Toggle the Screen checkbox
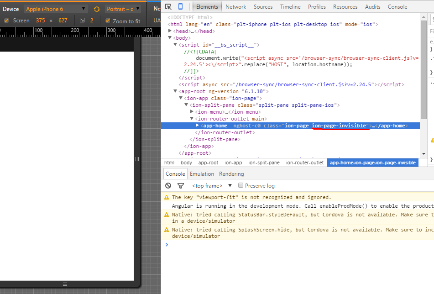Screen dimensions: 434x294 point(6,21)
